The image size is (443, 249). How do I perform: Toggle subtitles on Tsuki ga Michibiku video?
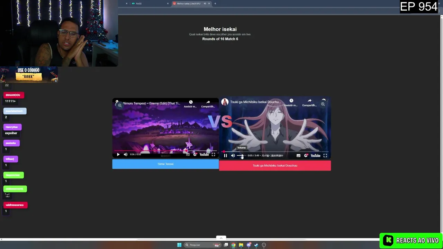[x=298, y=156]
